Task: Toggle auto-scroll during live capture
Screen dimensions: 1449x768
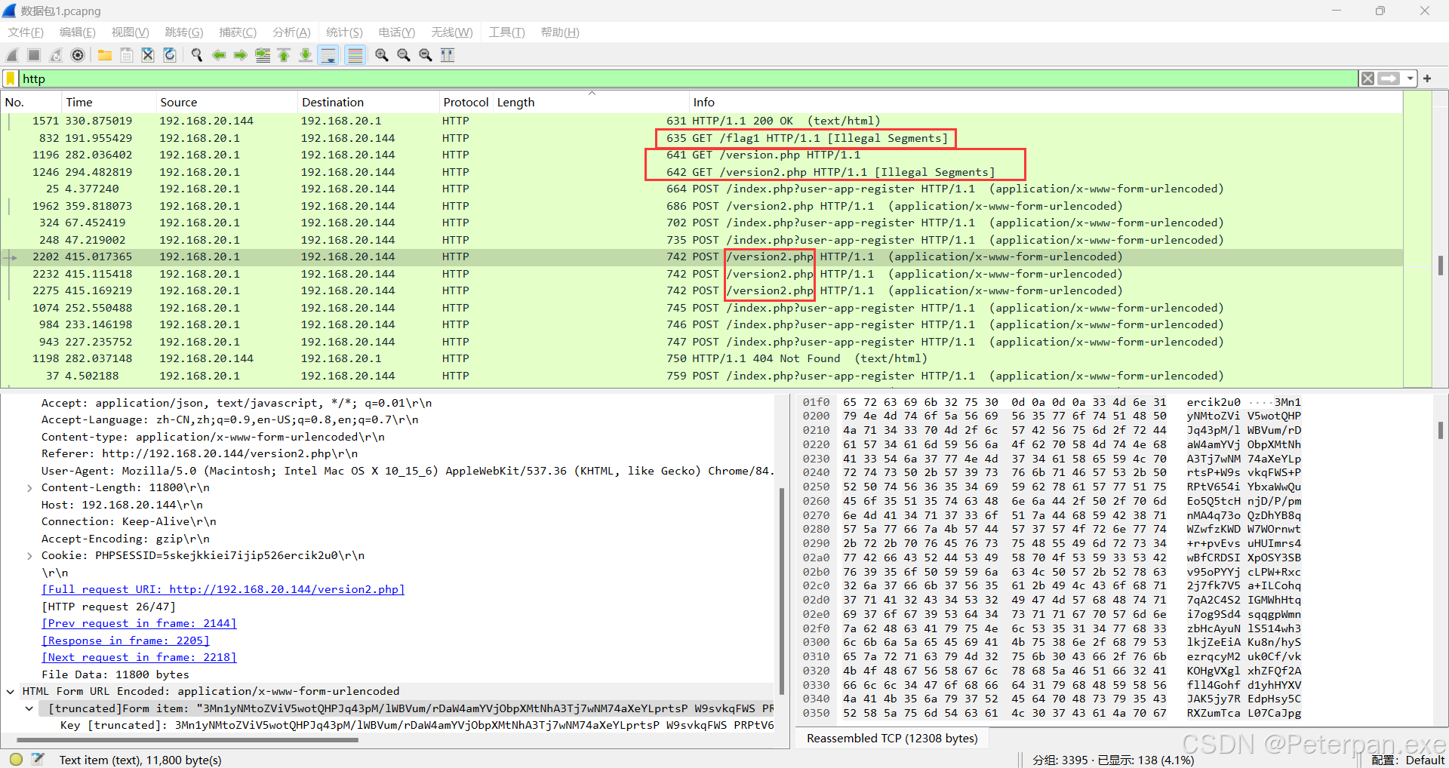Action: pyautogui.click(x=328, y=55)
